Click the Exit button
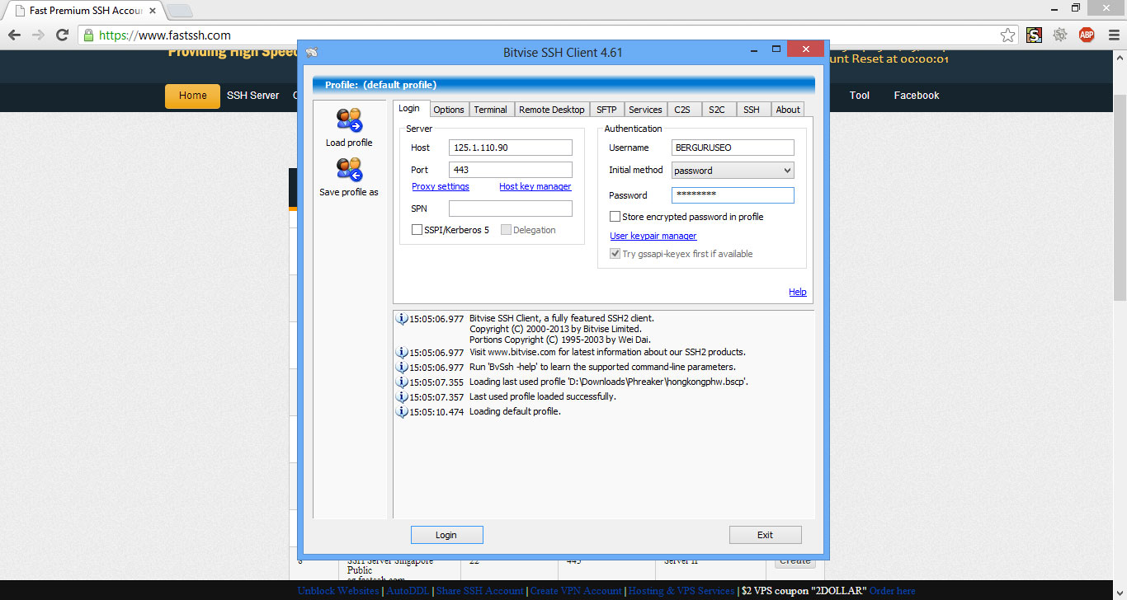The image size is (1127, 600). (x=765, y=535)
